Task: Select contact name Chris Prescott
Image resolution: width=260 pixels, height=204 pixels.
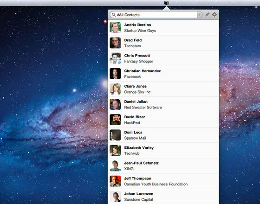Action: [x=137, y=56]
